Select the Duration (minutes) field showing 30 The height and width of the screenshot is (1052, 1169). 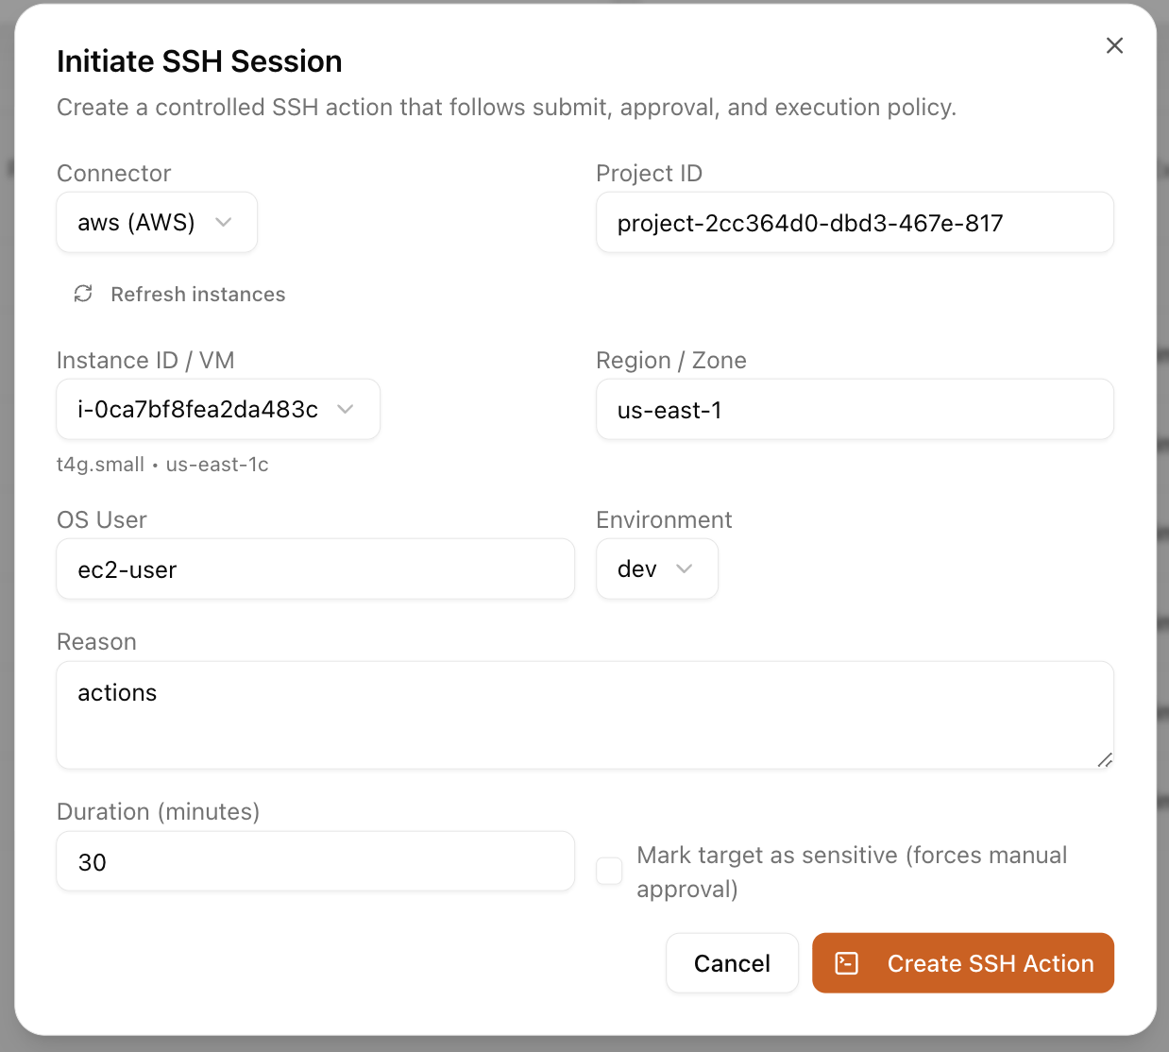315,860
